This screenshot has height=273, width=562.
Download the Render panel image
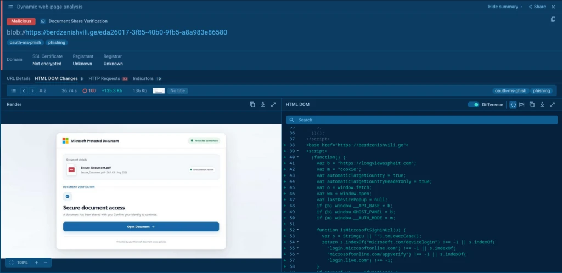coord(263,105)
